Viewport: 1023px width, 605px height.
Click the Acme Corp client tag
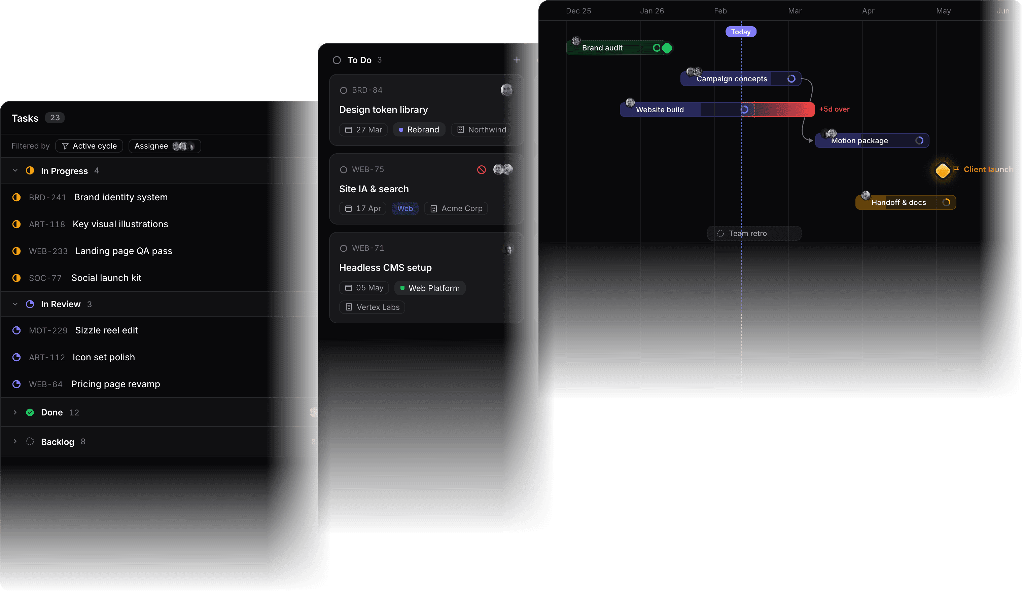click(456, 208)
